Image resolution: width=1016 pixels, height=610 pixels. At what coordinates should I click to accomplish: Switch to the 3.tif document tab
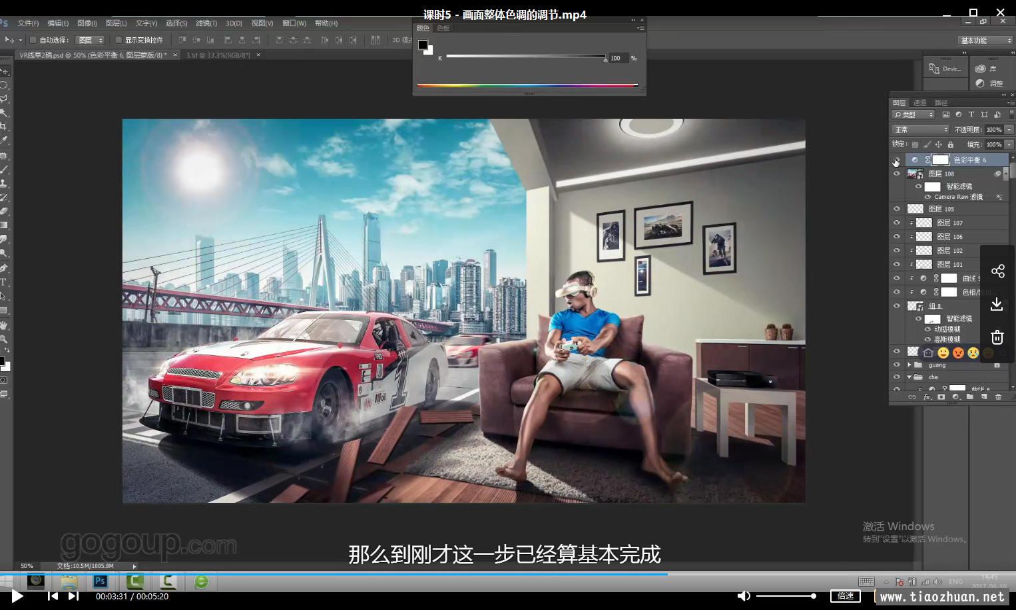[x=218, y=55]
